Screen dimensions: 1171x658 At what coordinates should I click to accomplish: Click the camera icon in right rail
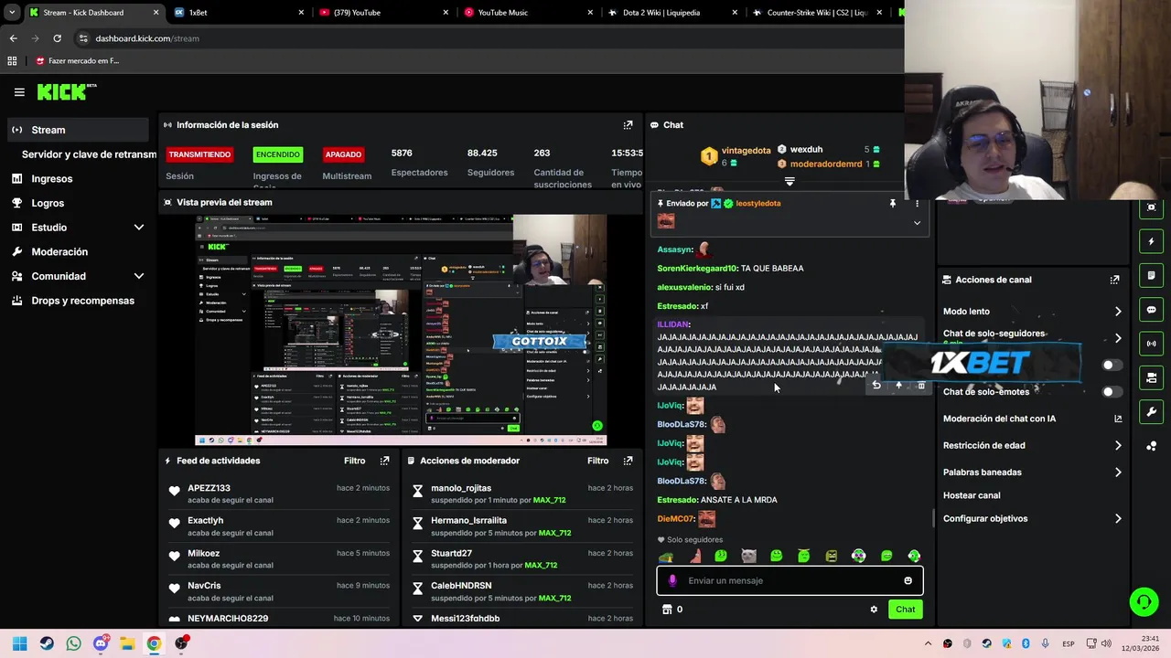click(x=1151, y=377)
